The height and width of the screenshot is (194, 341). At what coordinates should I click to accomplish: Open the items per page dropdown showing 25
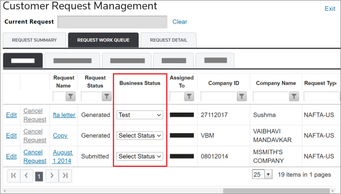tap(262, 175)
